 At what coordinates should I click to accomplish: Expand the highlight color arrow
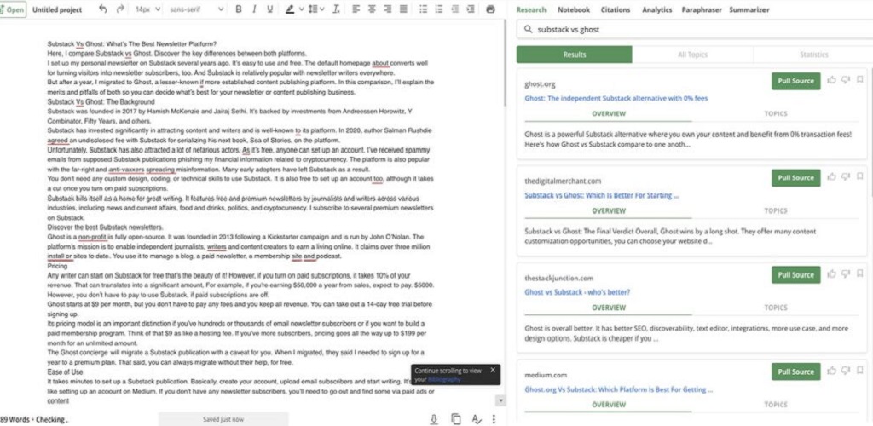(x=302, y=9)
